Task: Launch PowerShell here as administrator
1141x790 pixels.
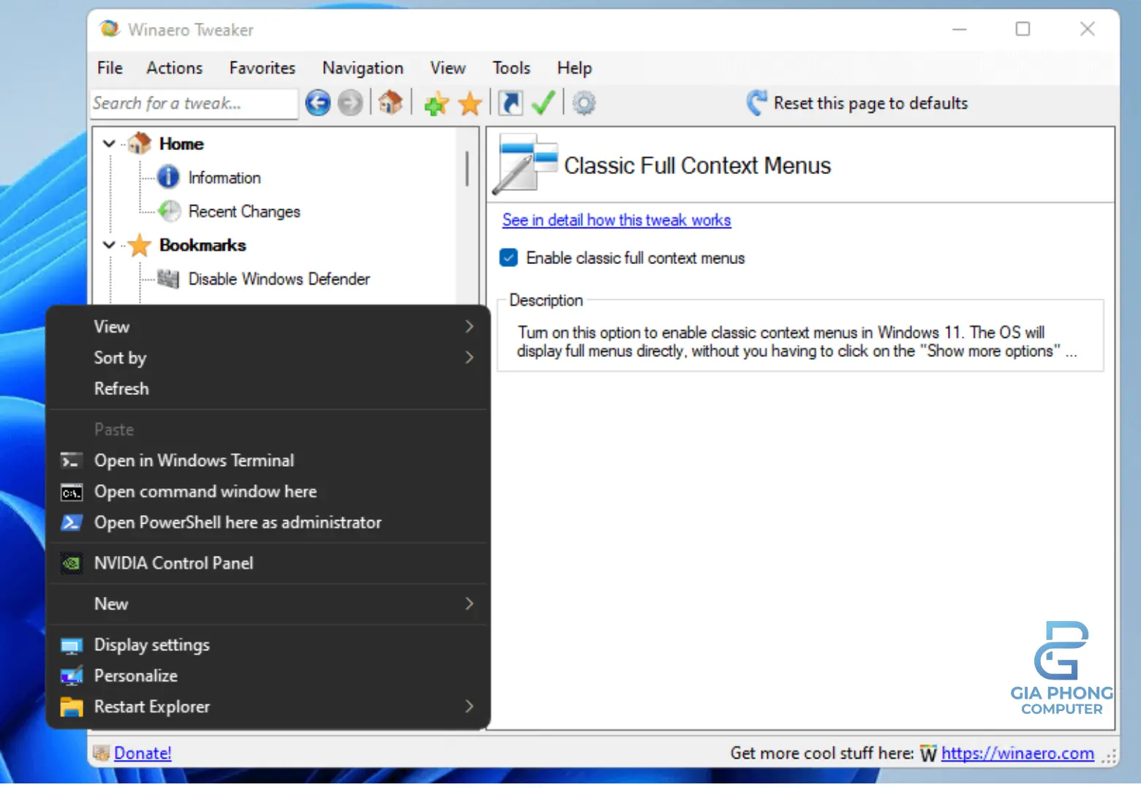Action: coord(237,522)
